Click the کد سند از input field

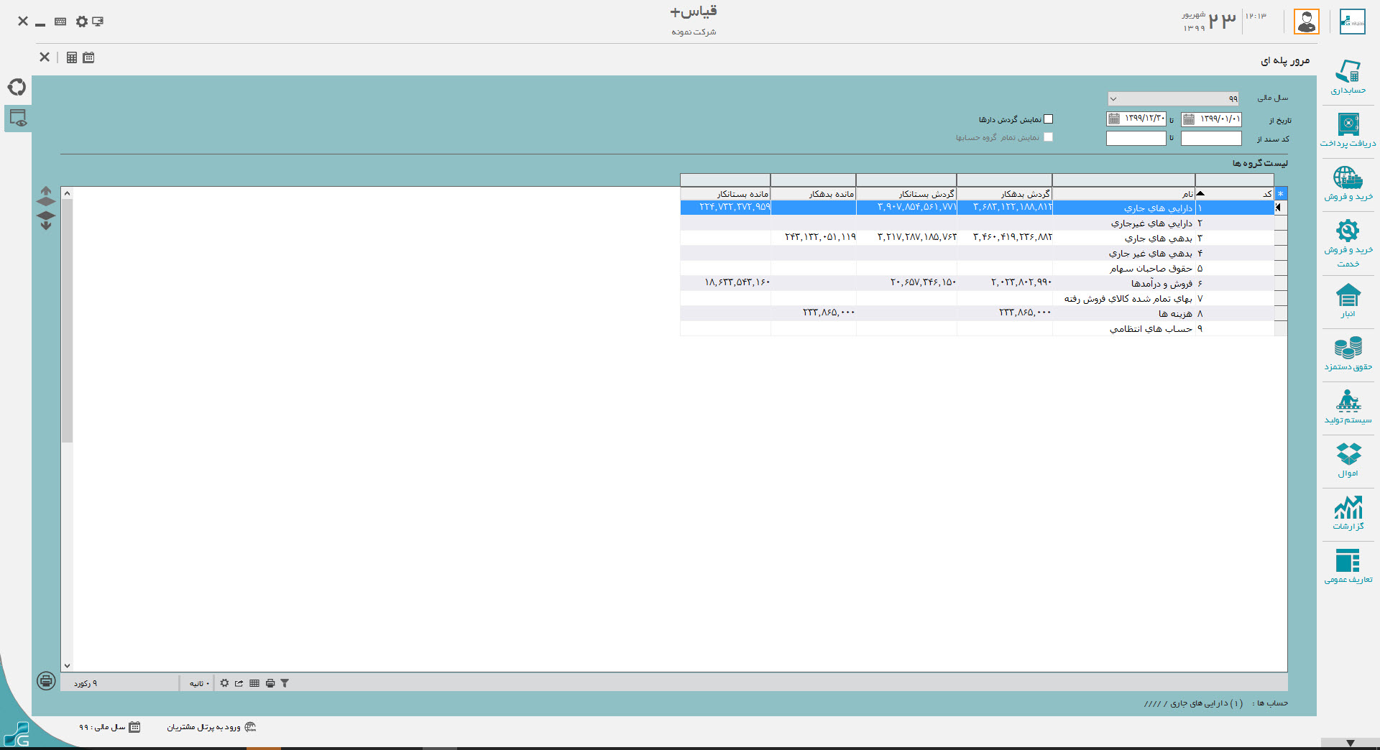coord(1211,138)
